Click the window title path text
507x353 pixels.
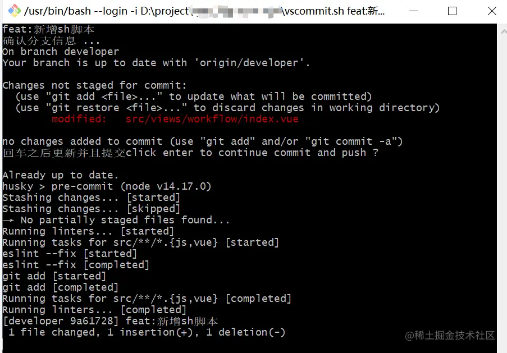(202, 11)
